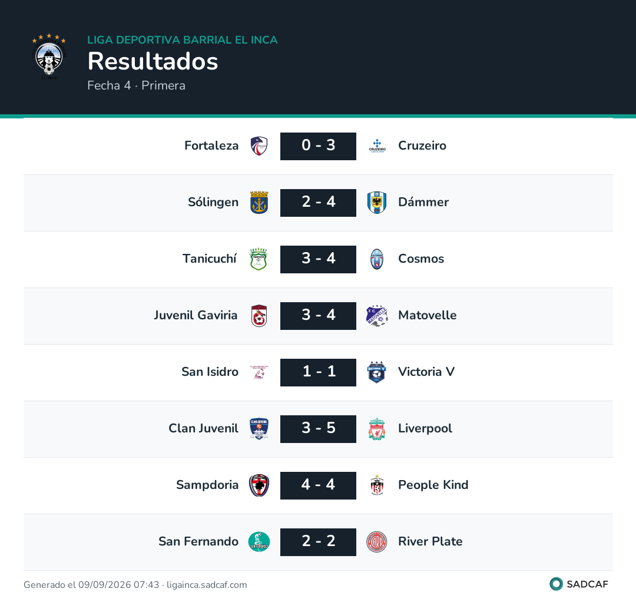Select the River Plate red badge
Viewport: 636px width, 615px height.
[377, 542]
